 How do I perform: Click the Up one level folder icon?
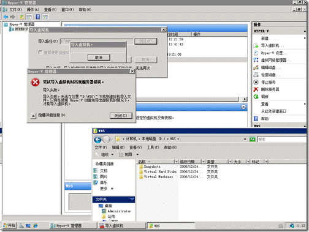point(21,17)
